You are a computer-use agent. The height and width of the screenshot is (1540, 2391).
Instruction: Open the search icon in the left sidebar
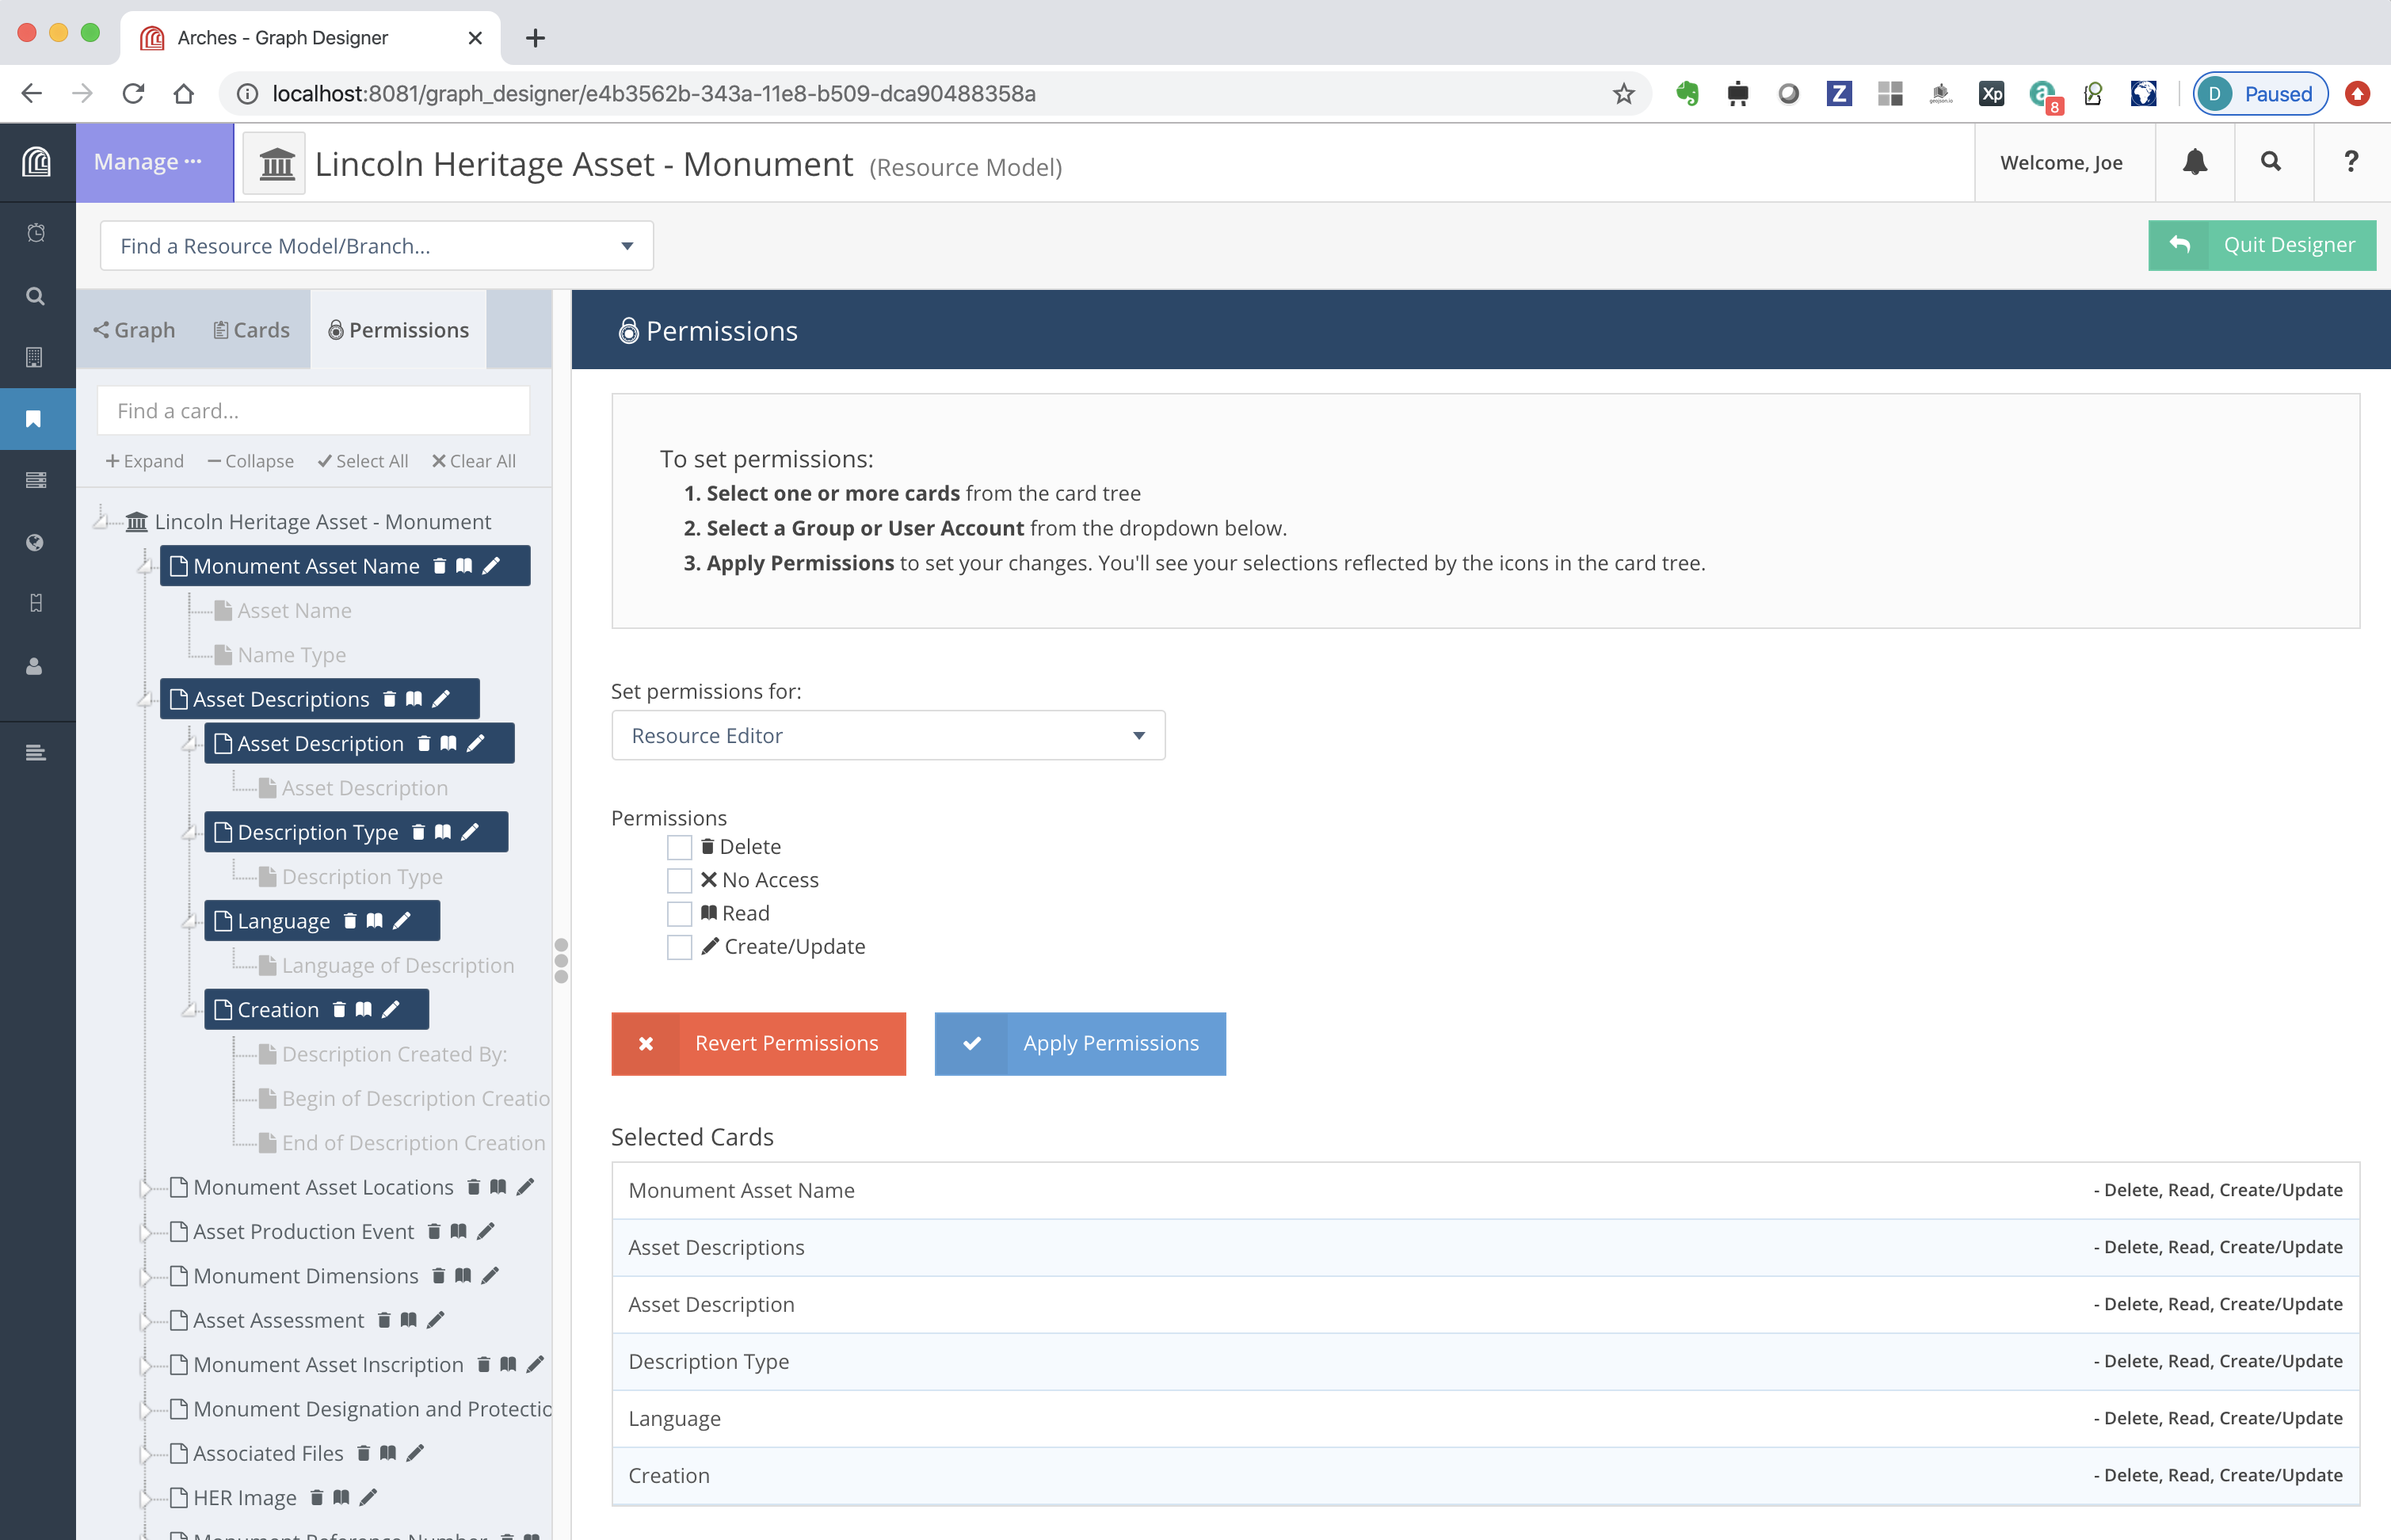[36, 296]
